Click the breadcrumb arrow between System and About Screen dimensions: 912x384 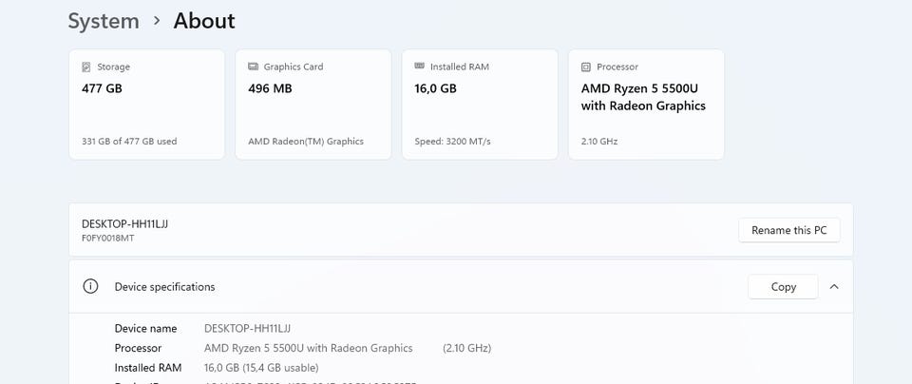click(157, 21)
